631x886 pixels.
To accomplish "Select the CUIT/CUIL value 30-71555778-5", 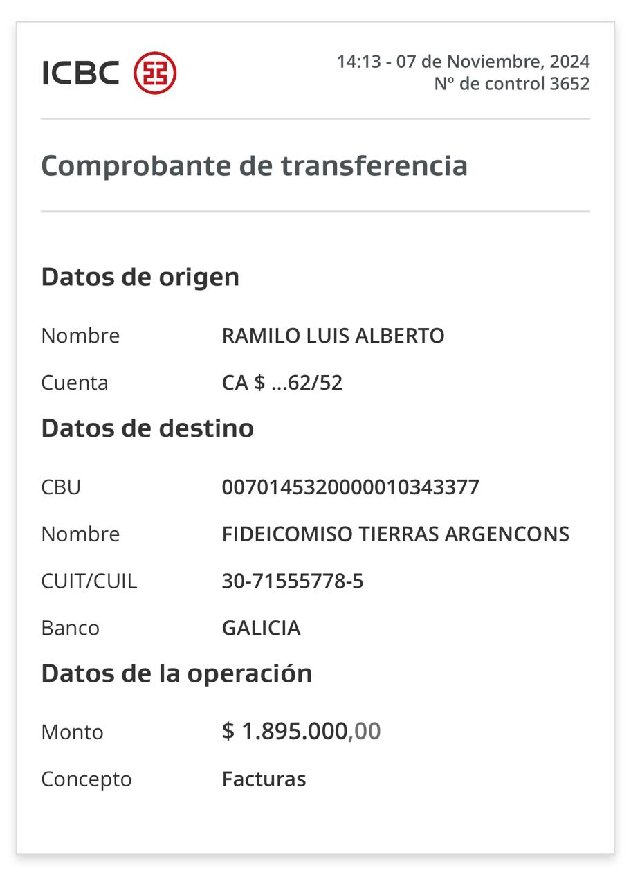I will click(293, 581).
